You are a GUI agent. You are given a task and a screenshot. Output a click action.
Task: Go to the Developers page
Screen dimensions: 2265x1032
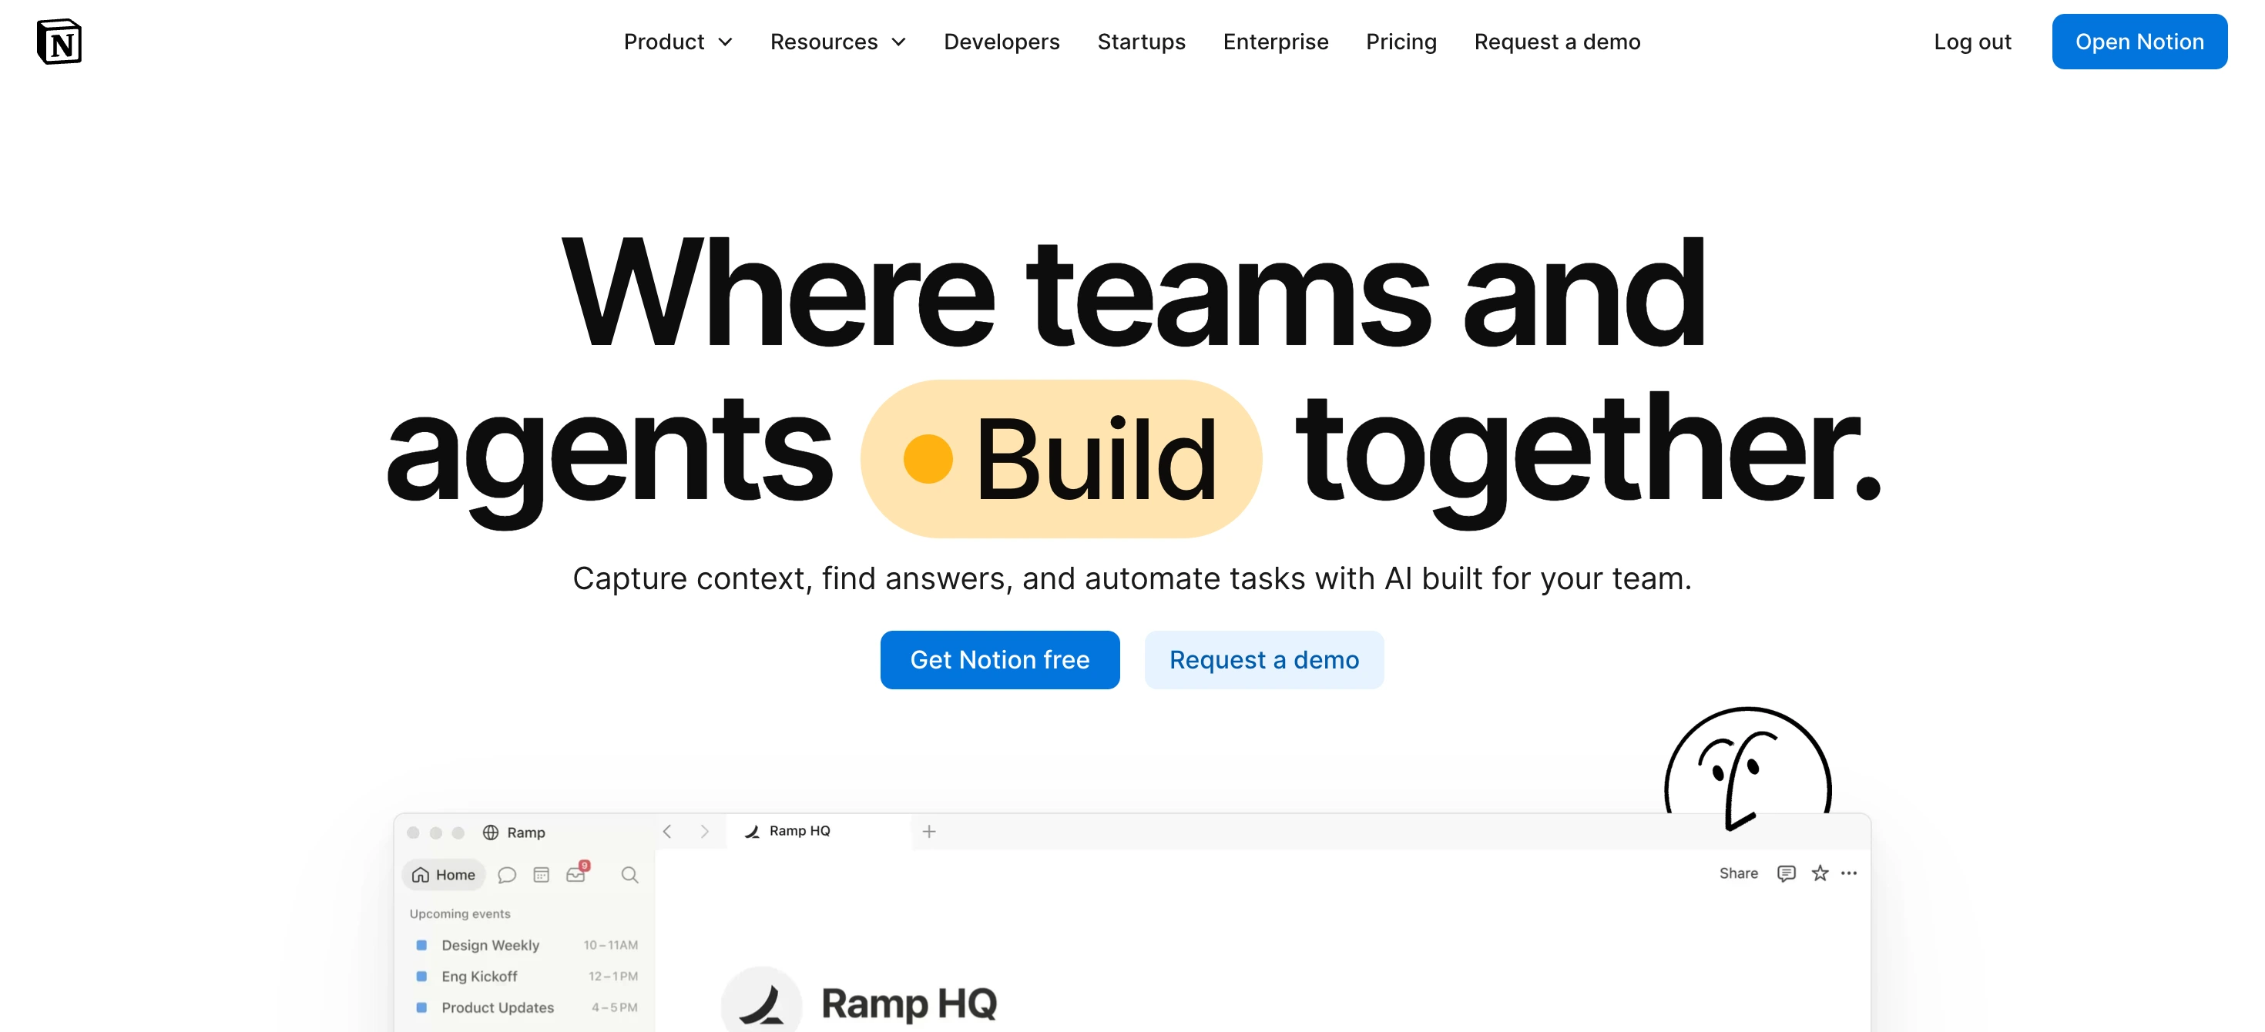click(x=1002, y=42)
